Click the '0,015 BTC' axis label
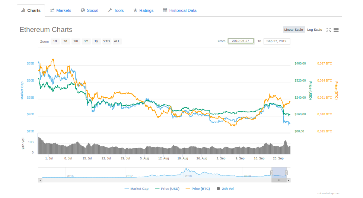 [325, 131]
